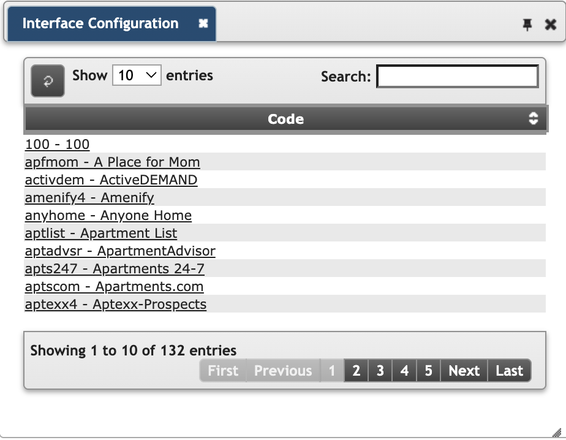
Task: Open the aptscom - Apartments.com entry
Action: pos(114,287)
